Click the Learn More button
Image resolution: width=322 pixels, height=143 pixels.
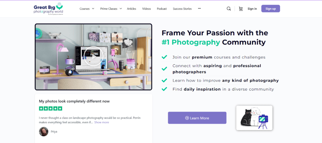pyautogui.click(x=197, y=118)
